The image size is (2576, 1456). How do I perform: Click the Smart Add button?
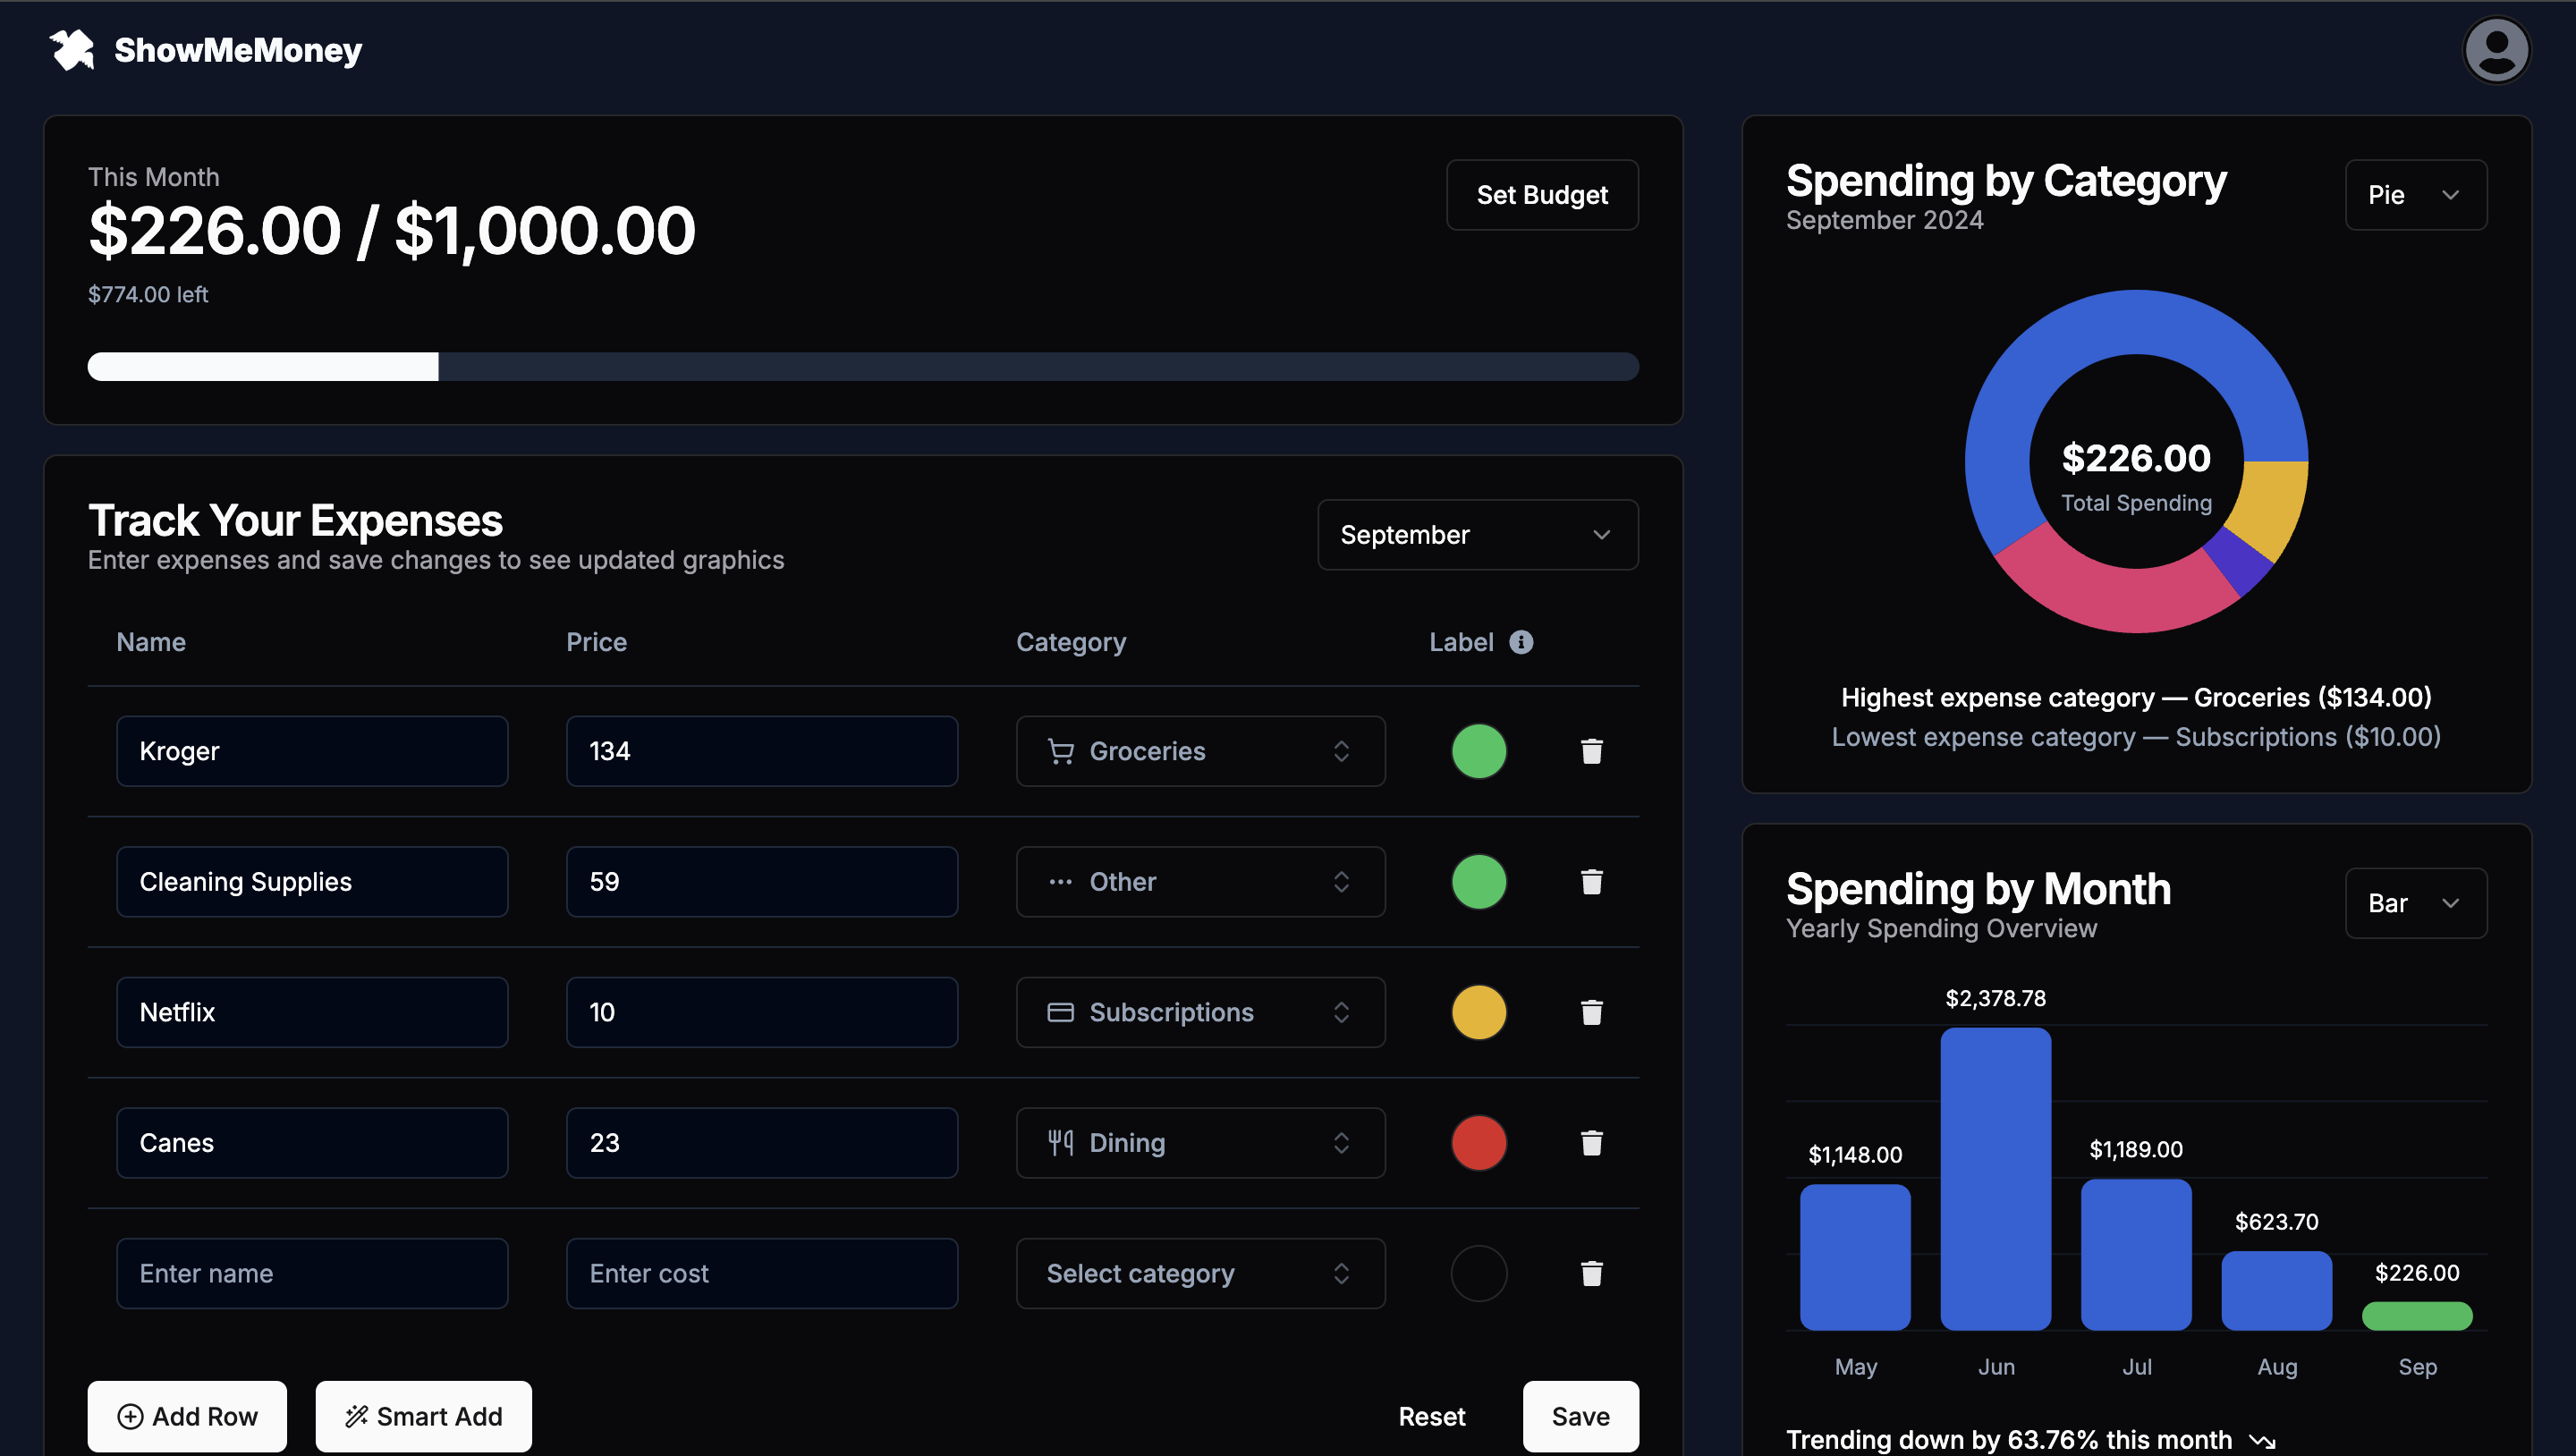coord(423,1416)
